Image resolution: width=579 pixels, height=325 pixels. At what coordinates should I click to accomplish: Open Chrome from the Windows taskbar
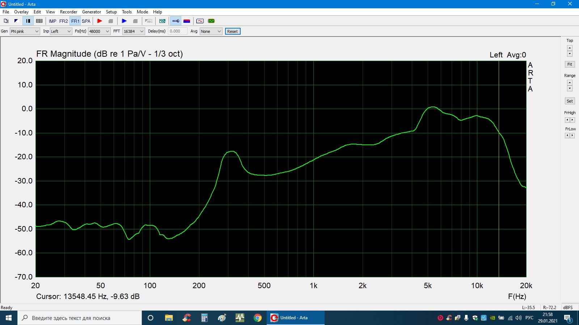pos(258,318)
